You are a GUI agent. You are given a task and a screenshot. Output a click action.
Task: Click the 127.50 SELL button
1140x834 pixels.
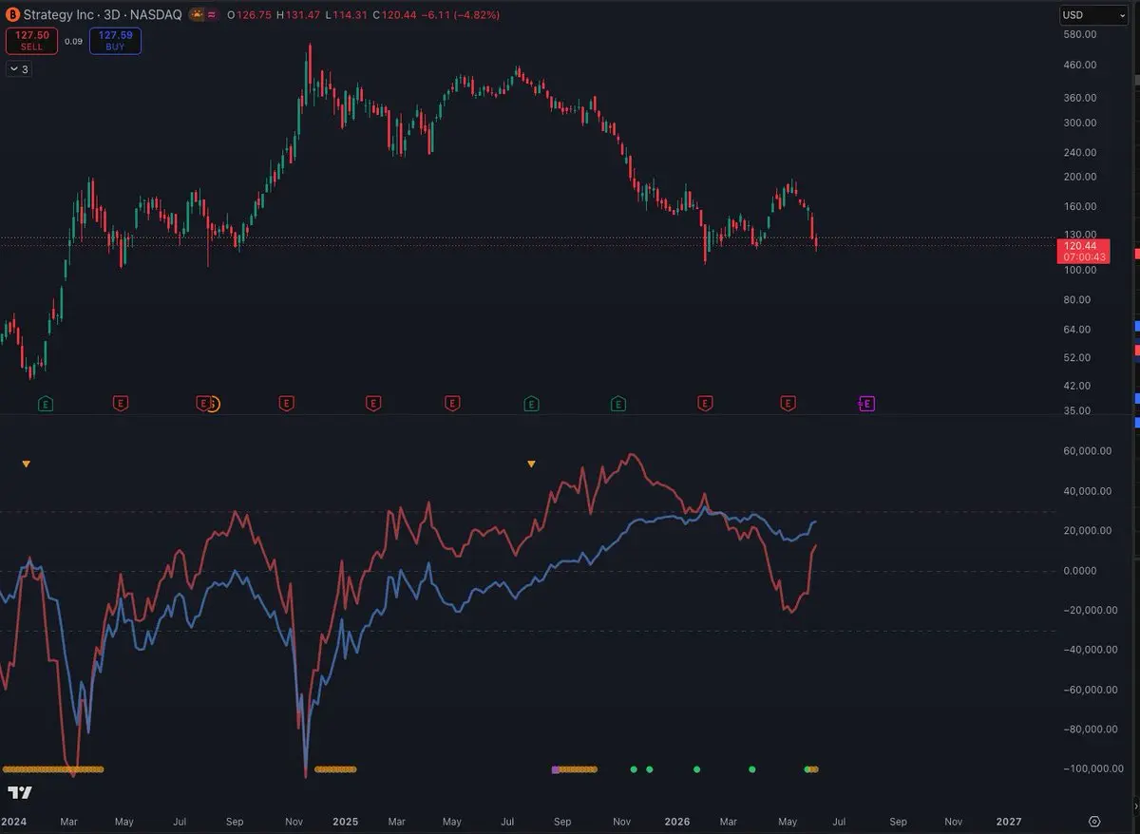(x=31, y=41)
